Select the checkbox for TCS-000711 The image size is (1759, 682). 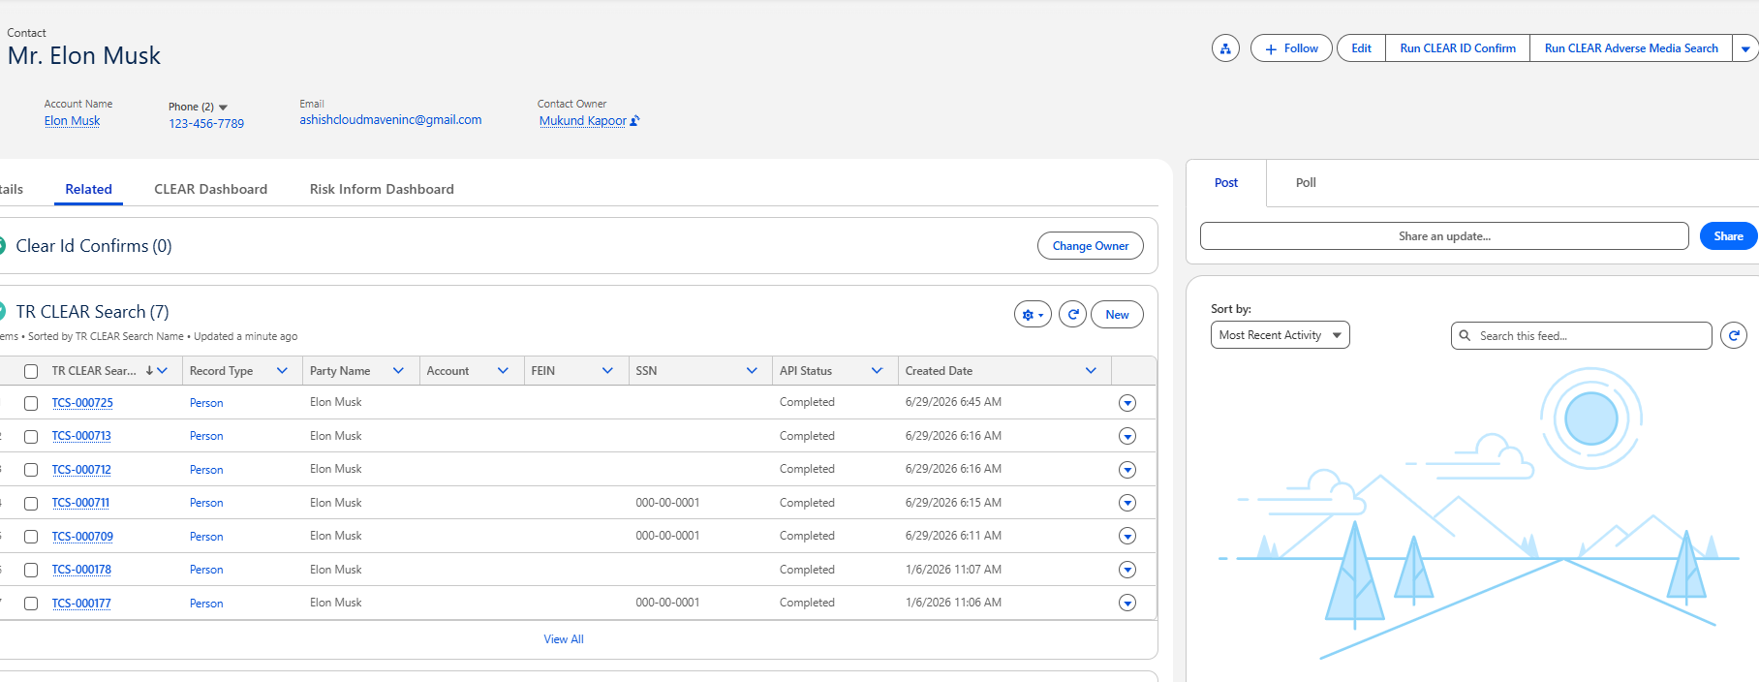tap(31, 504)
